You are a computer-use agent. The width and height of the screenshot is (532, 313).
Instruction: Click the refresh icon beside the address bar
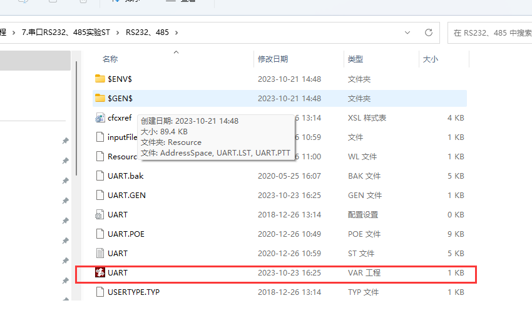(x=429, y=32)
